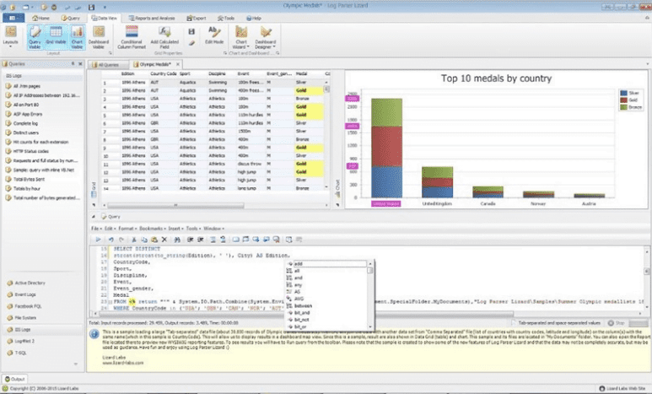This screenshot has width=652, height=394.
Task: Open the query editor Window menu
Action: coord(213,229)
